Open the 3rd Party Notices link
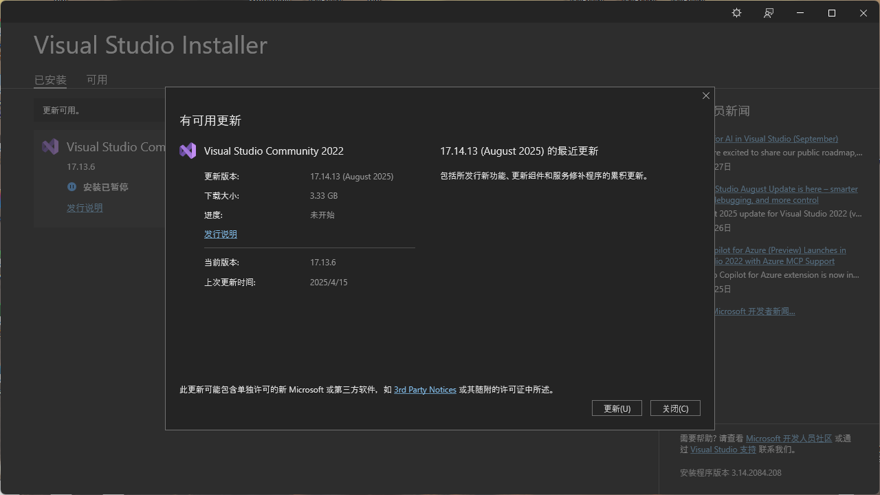880x495 pixels. click(x=425, y=390)
